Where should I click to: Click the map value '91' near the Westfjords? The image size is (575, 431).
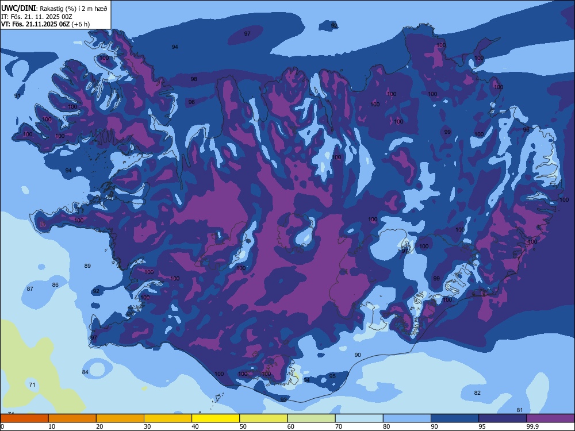pos(17,95)
